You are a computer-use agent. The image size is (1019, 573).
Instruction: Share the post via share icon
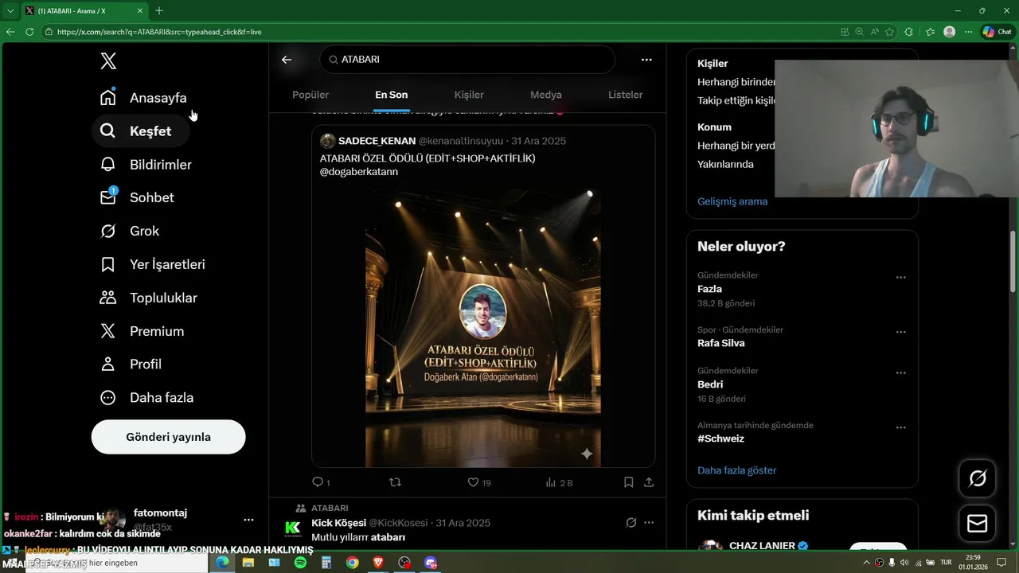click(x=649, y=482)
